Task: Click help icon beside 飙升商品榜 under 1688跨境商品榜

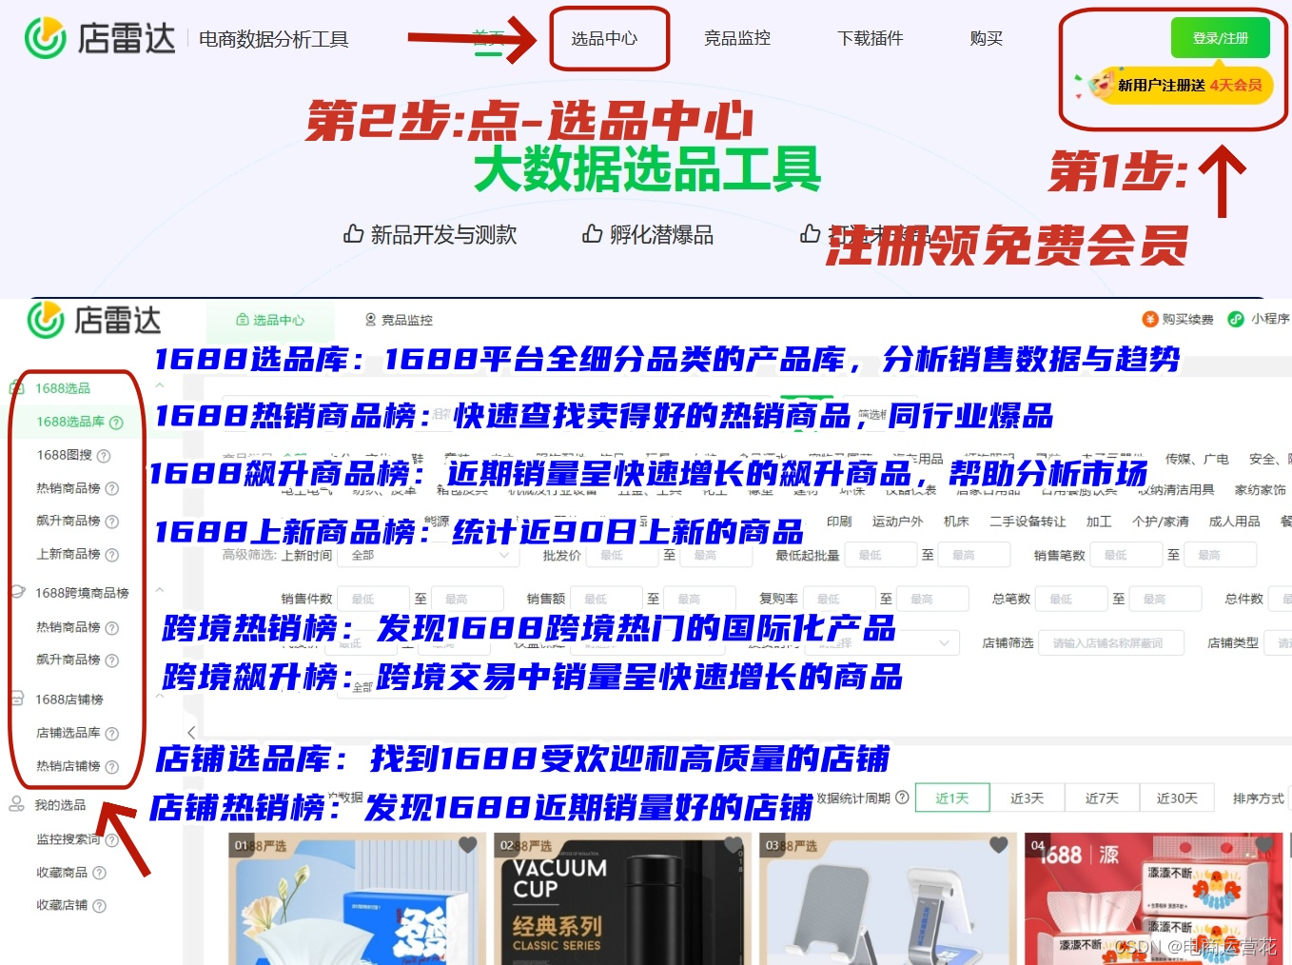Action: click(x=111, y=660)
